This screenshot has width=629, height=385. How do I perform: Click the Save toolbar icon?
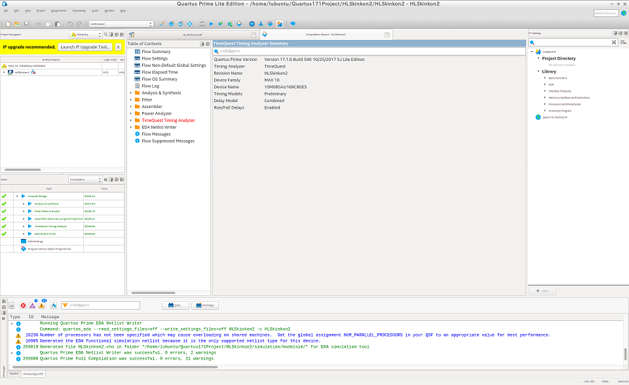[26, 24]
